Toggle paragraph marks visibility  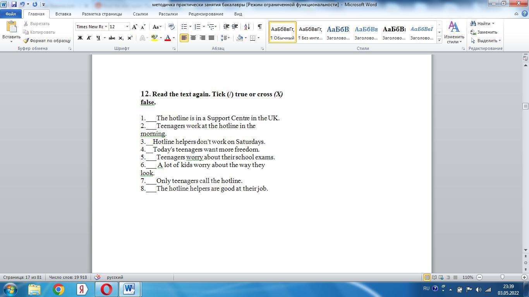pos(259,27)
